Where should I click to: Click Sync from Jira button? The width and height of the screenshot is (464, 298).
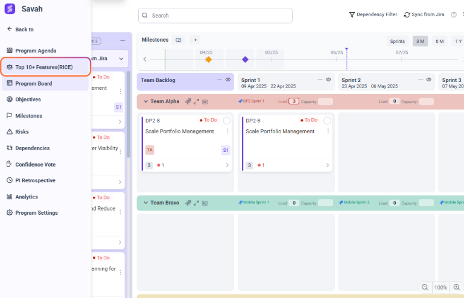(424, 14)
